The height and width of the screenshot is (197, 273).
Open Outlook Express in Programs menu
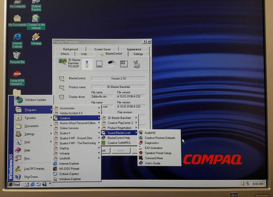coord(77,174)
